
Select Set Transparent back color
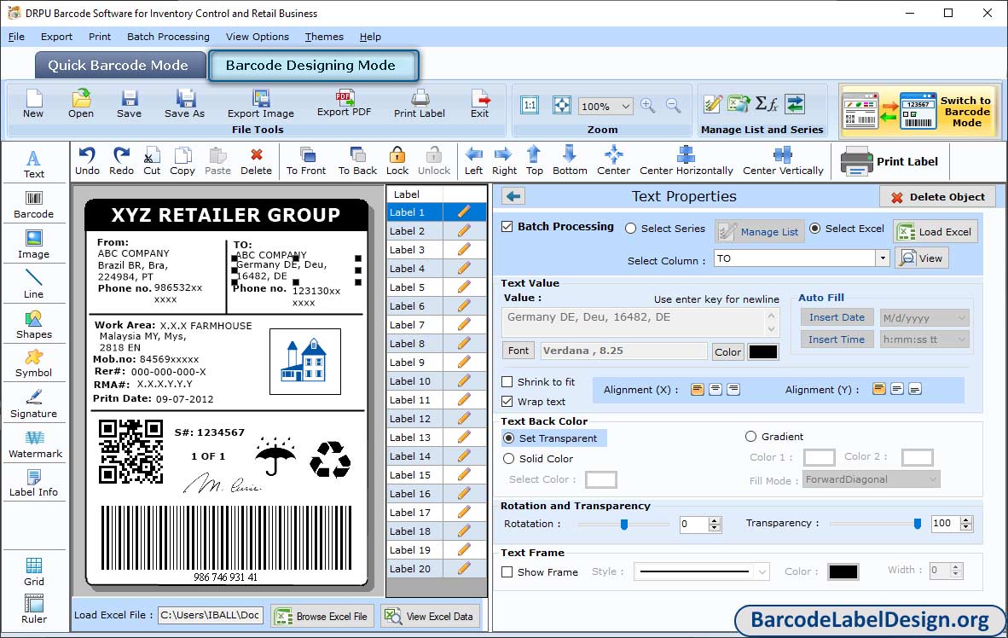click(x=509, y=438)
